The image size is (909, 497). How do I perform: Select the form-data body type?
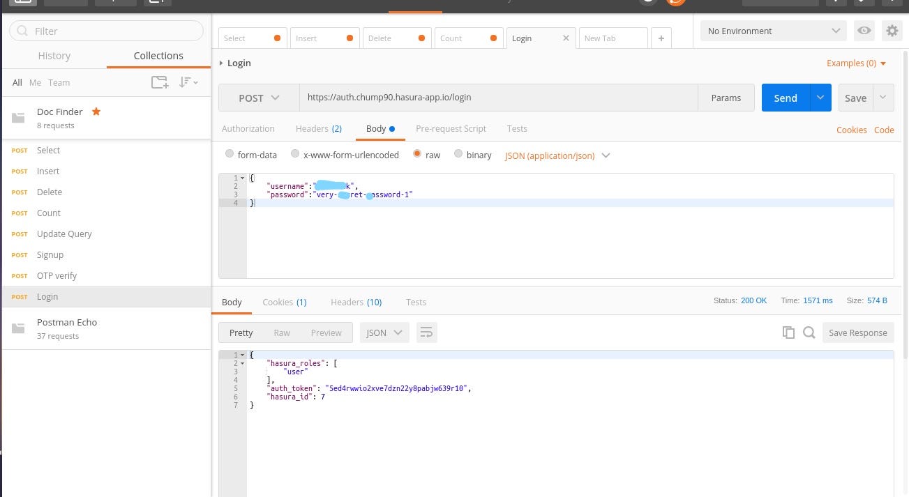(230, 154)
